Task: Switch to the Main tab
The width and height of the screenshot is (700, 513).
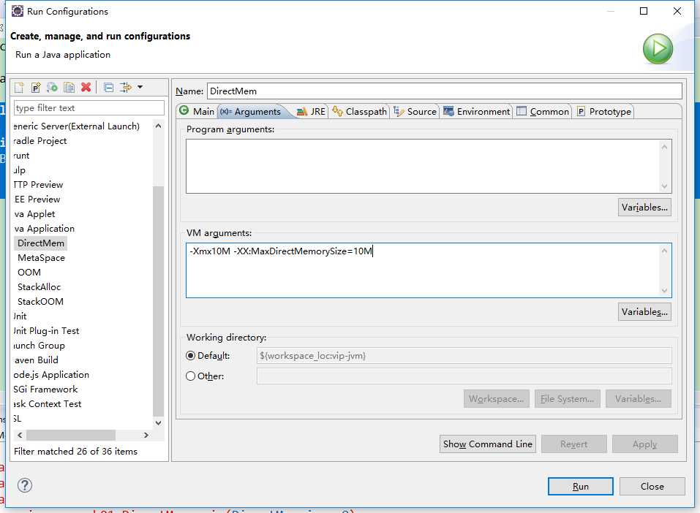Action: 197,111
